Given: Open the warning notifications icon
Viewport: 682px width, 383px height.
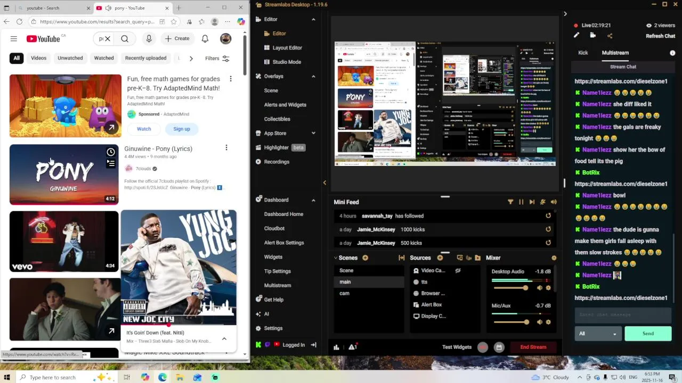Looking at the screenshot, I should 352,347.
